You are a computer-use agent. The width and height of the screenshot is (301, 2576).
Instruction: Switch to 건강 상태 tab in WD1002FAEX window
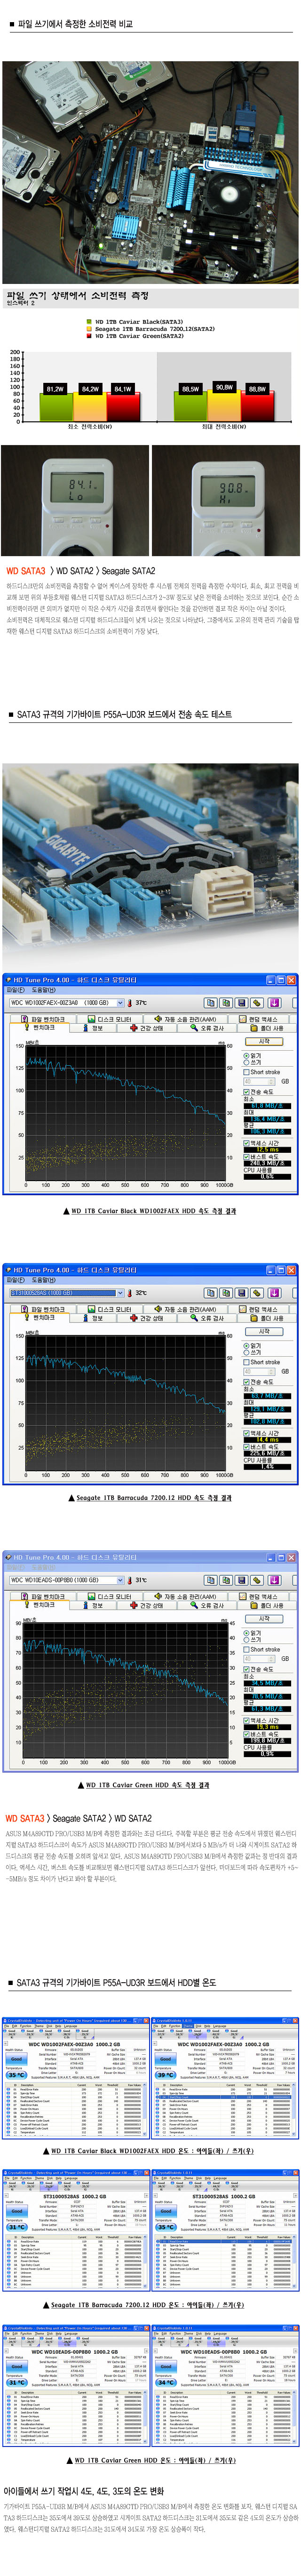(147, 1028)
